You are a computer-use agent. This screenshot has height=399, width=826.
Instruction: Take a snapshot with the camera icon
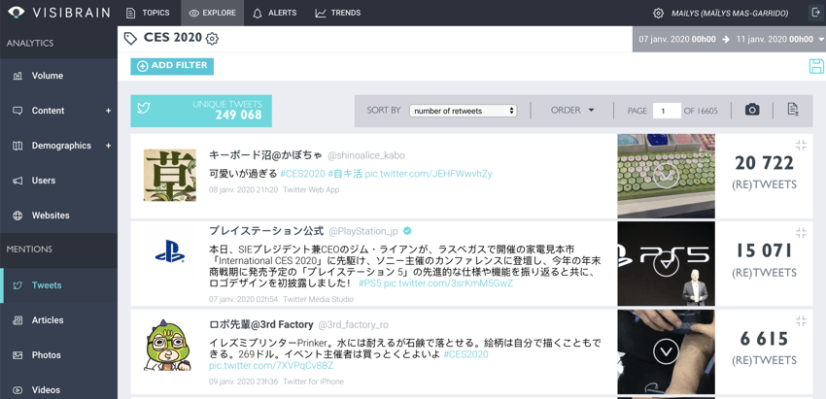click(752, 110)
